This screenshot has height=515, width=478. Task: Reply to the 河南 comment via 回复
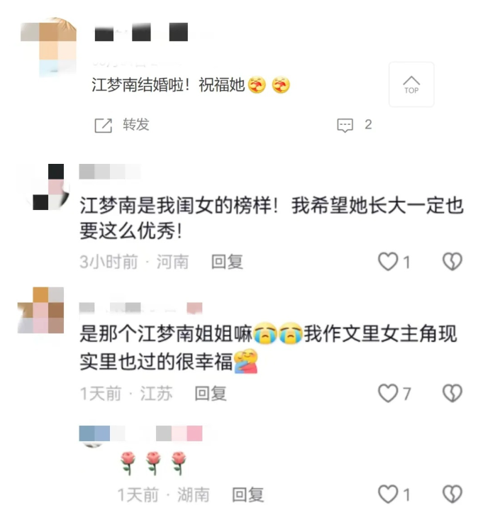tap(227, 262)
